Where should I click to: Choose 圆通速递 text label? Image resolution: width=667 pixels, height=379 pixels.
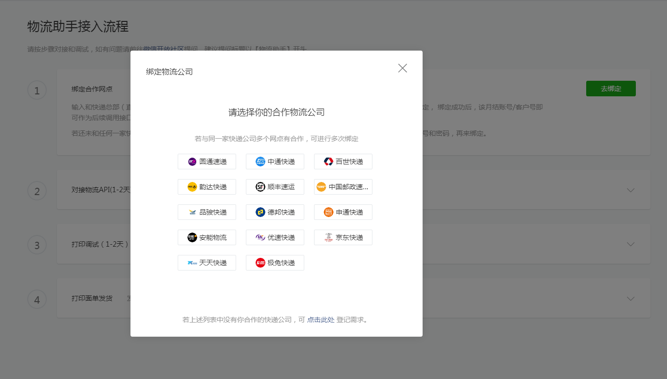[x=213, y=162]
